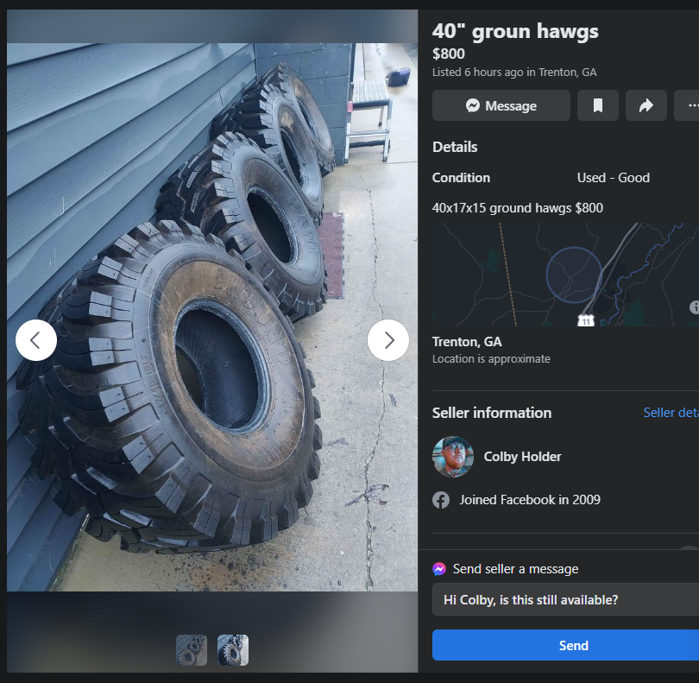Click the 40" groun hawgs listing title
Viewport: 699px width, 683px height.
pyautogui.click(x=515, y=32)
